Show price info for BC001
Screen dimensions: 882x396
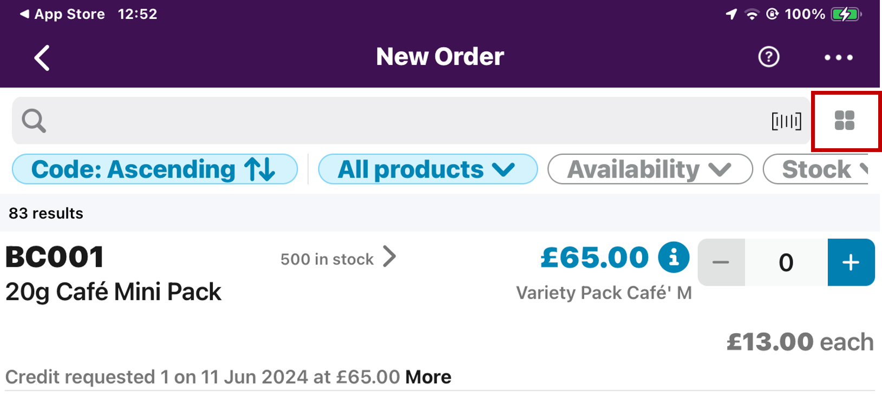pos(674,257)
